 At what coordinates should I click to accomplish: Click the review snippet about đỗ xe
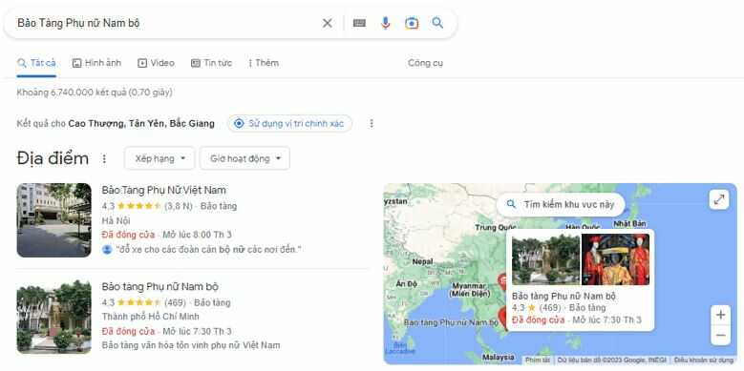tap(208, 249)
